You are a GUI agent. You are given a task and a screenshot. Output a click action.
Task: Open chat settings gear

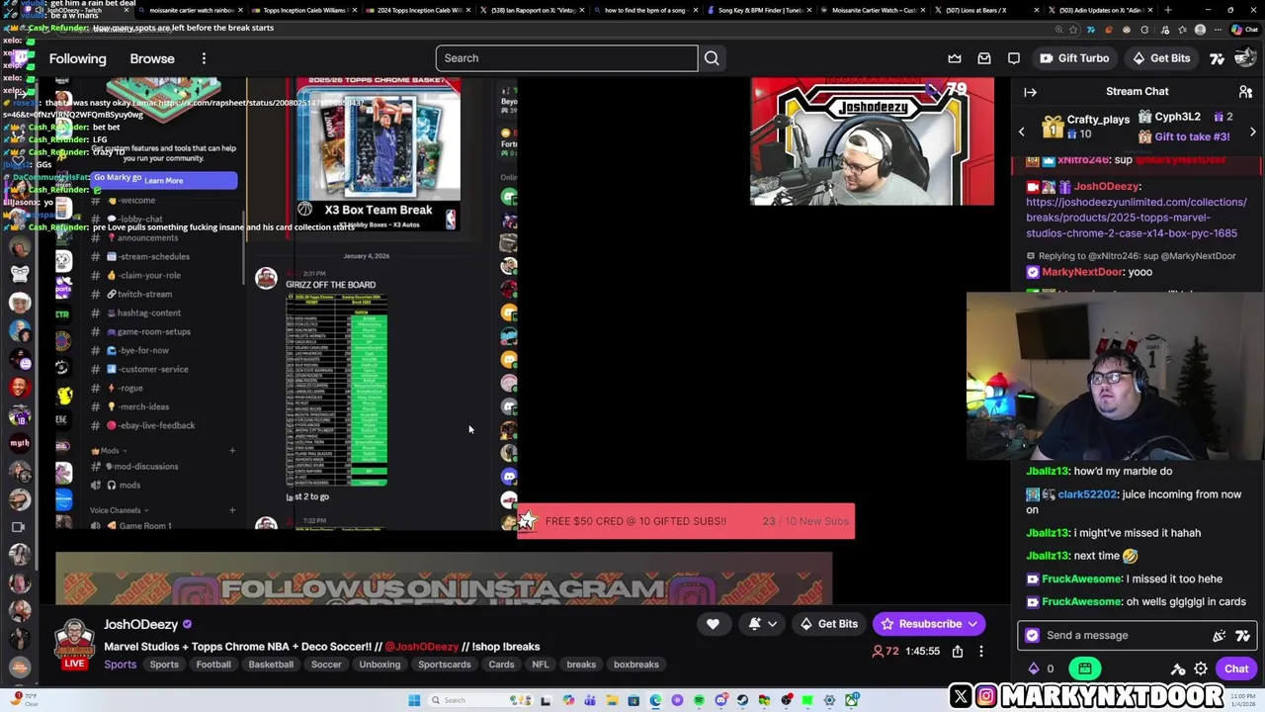[1201, 669]
